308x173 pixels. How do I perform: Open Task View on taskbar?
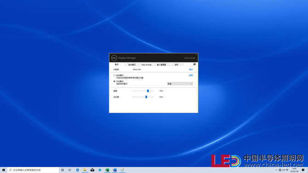pos(70,170)
